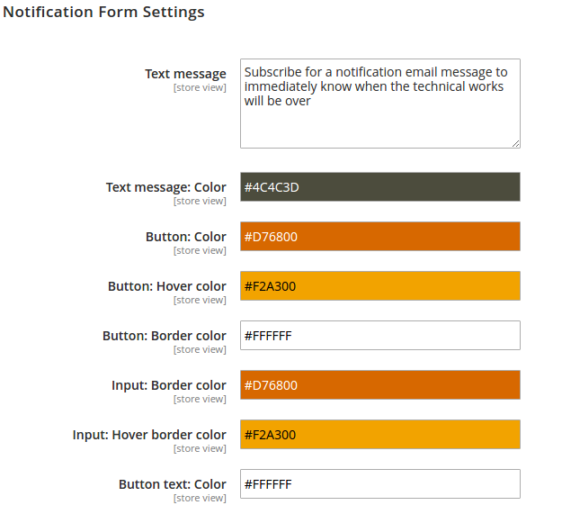This screenshot has height=505, width=562.
Task: Click the Text message: Color label
Action: tap(166, 187)
